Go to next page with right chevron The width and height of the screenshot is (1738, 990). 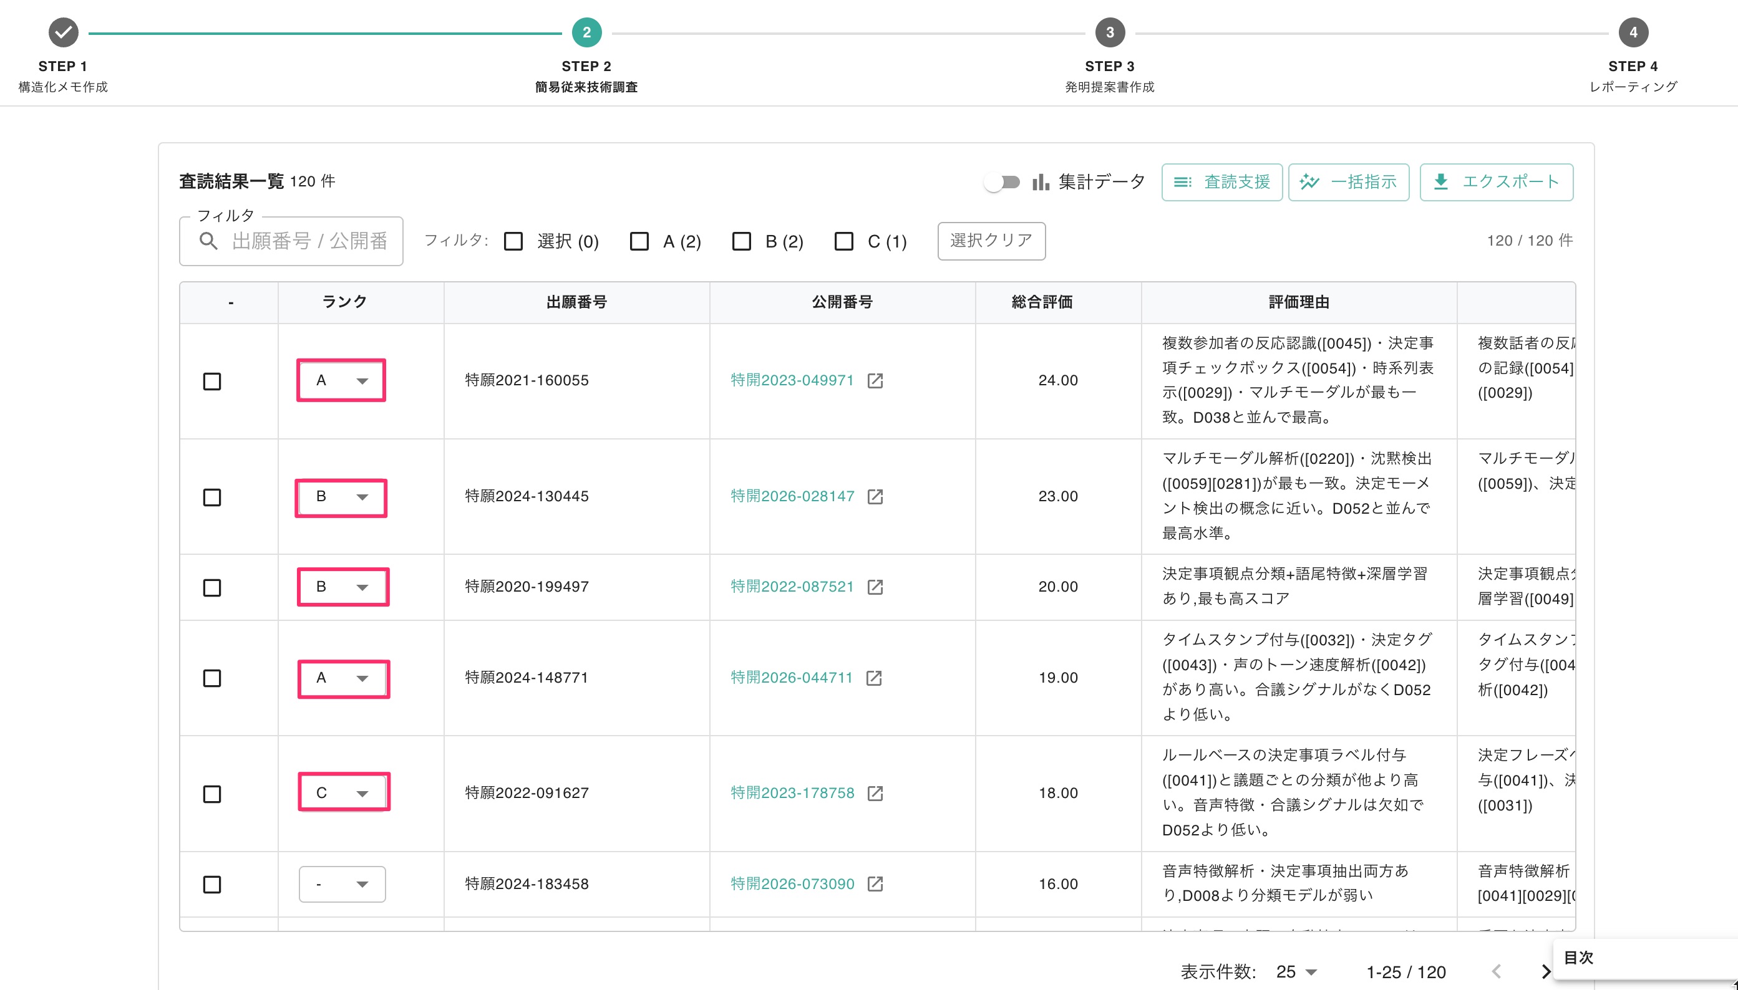tap(1545, 972)
